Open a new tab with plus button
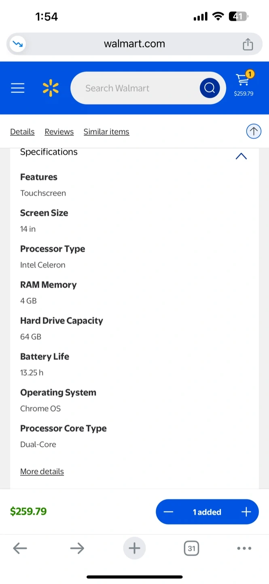This screenshot has height=584, width=269. pos(134,549)
